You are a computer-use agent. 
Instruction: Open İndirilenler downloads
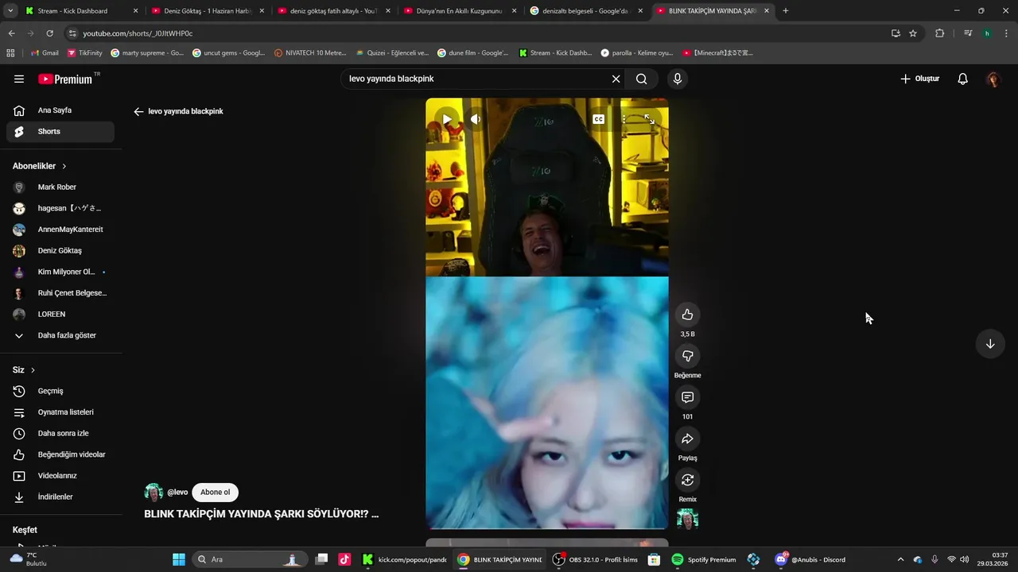[x=60, y=497]
